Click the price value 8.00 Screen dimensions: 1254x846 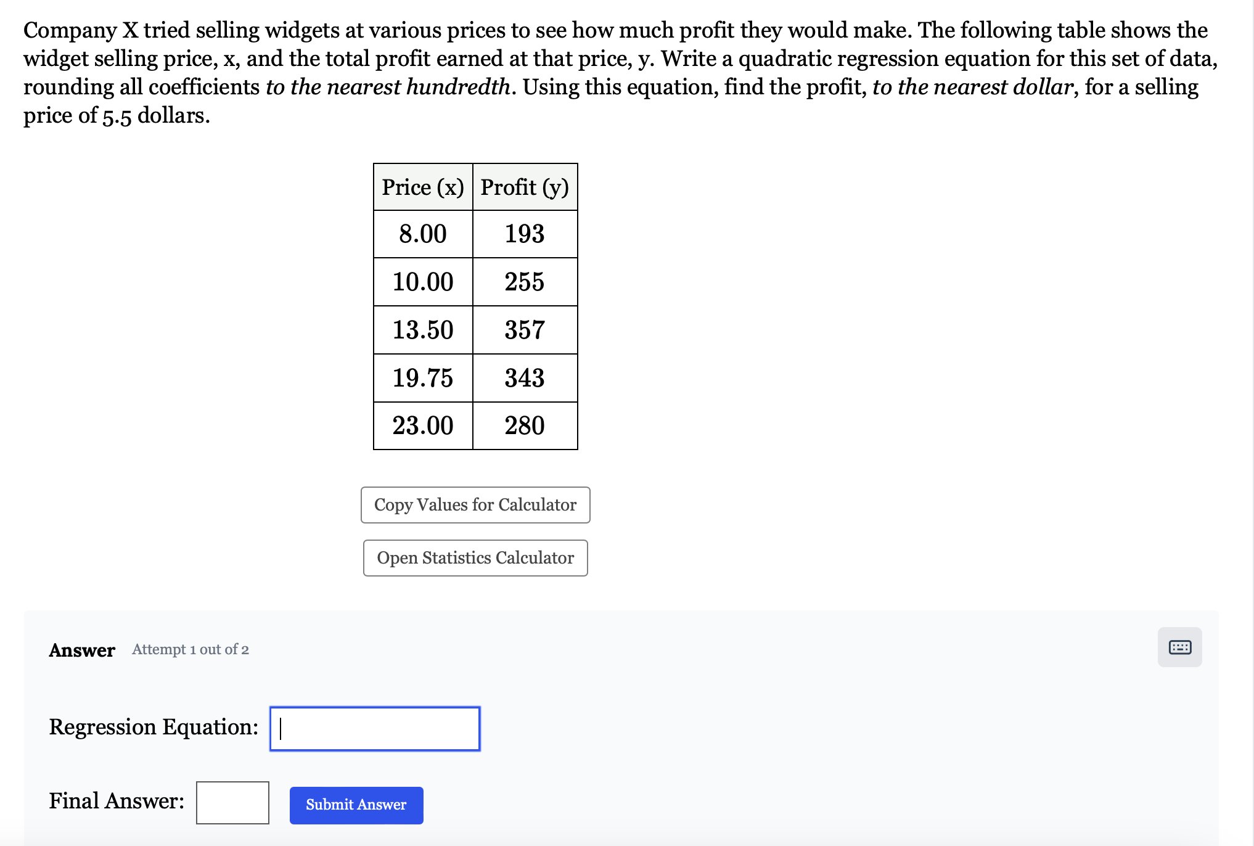423,234
